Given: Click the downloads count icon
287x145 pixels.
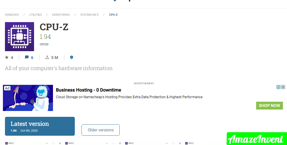Looking at the screenshot, I should point(47,57).
